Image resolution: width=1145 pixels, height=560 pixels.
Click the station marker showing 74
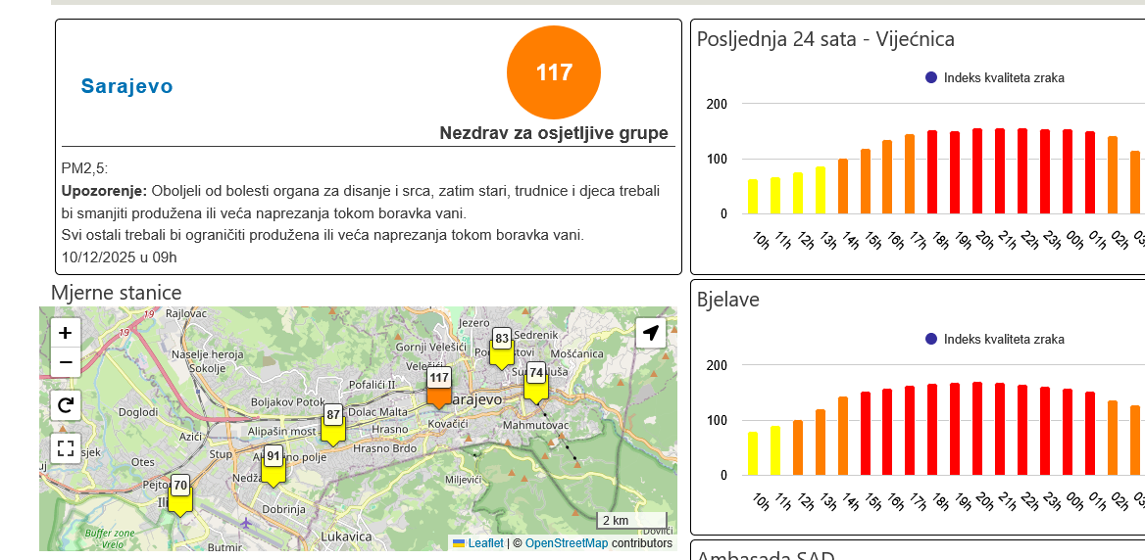(x=535, y=382)
